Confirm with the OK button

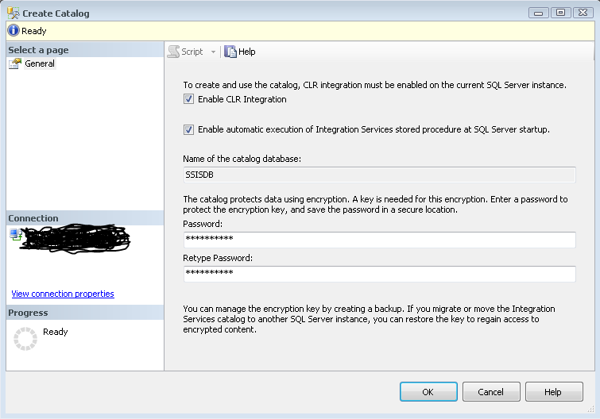pos(428,392)
